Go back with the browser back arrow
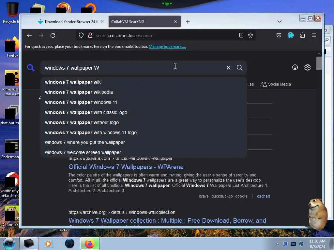The image size is (334, 250). [29, 35]
